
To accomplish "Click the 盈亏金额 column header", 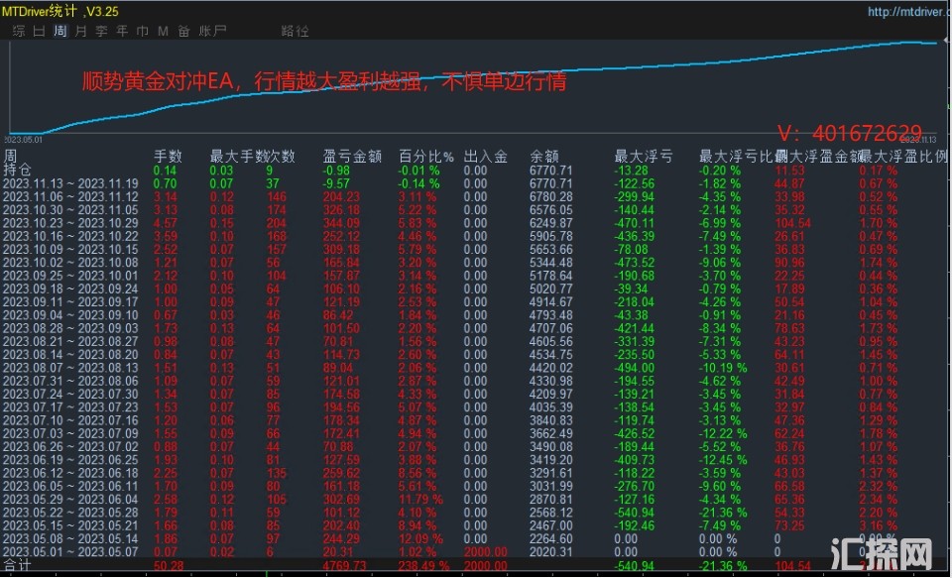I will [x=352, y=157].
